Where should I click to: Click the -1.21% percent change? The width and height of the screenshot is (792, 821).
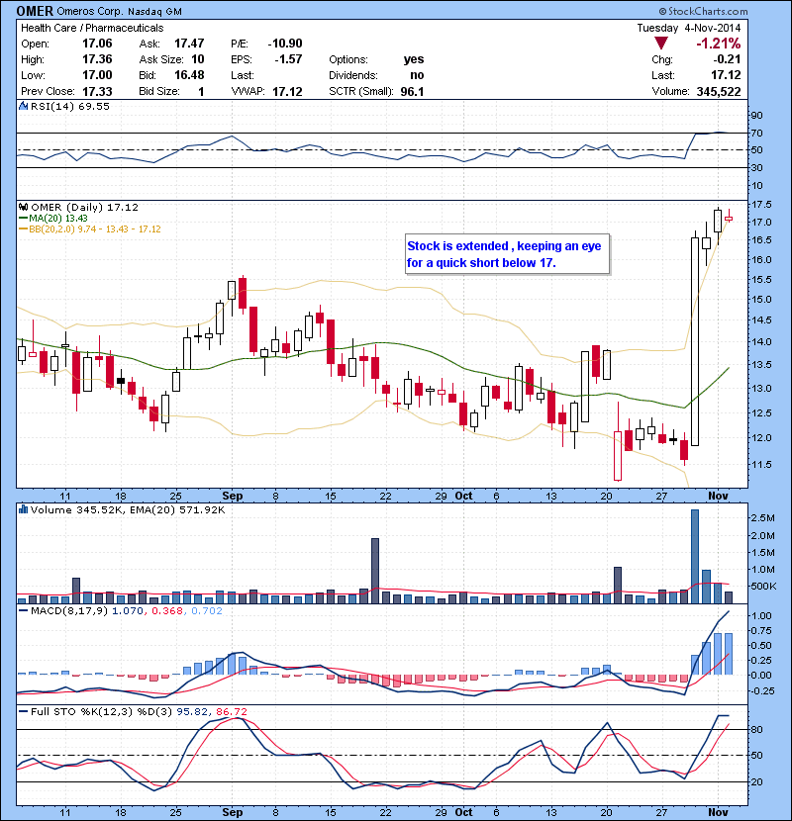(x=718, y=44)
